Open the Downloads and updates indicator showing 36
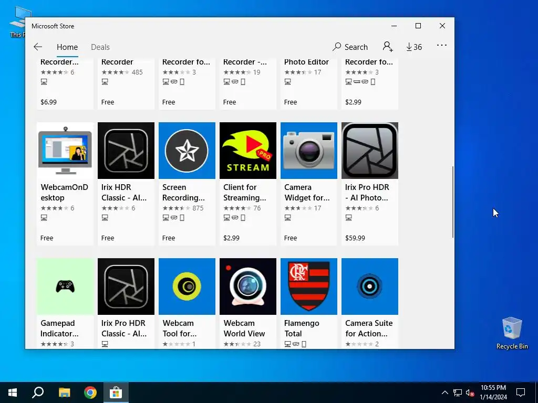Image resolution: width=538 pixels, height=403 pixels. [x=414, y=47]
